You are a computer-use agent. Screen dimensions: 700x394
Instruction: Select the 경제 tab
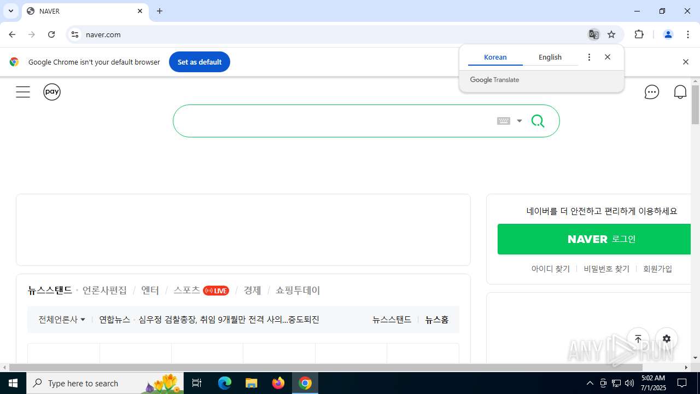(252, 291)
